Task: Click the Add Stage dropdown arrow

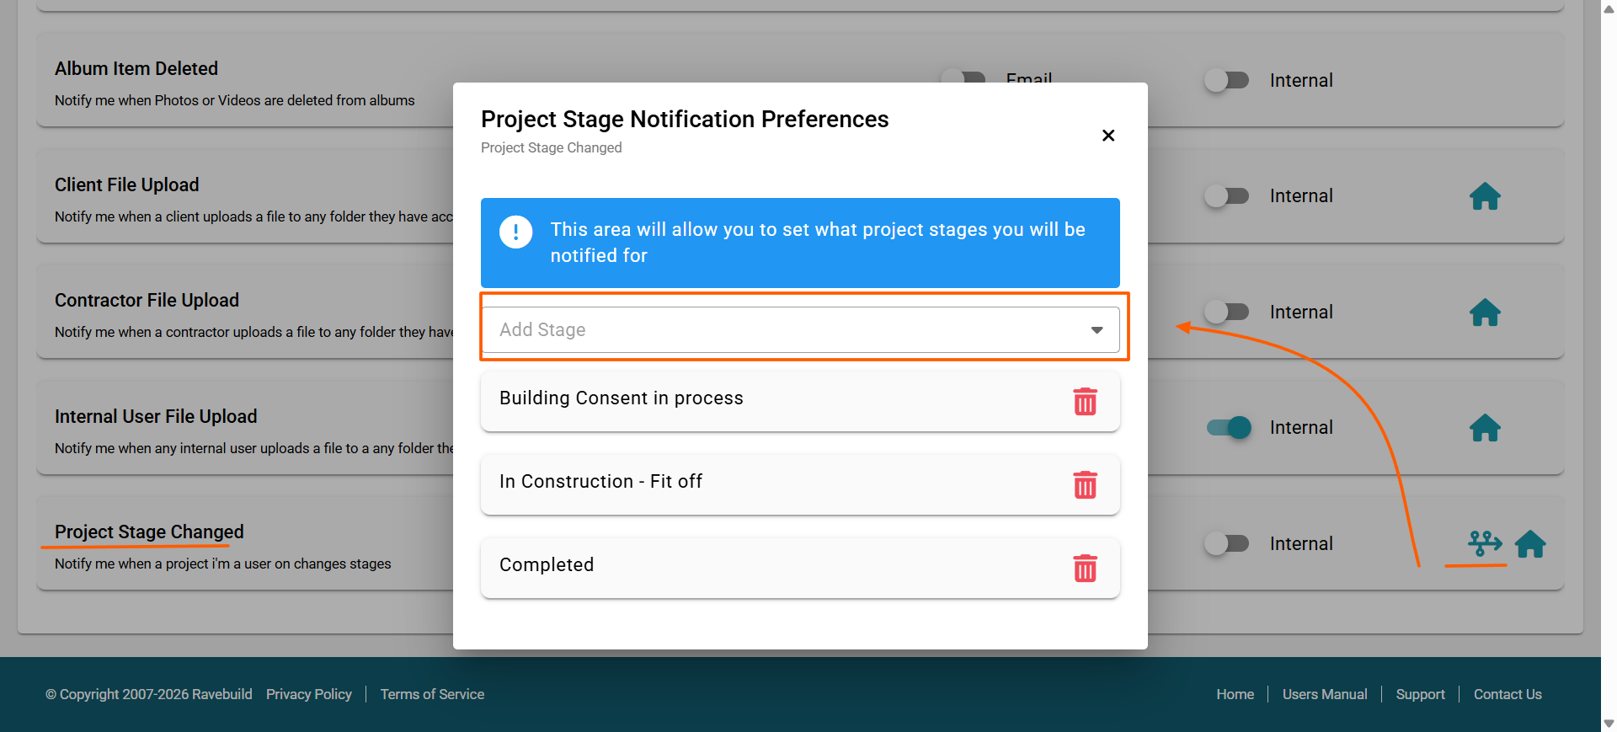Action: pos(1097,330)
